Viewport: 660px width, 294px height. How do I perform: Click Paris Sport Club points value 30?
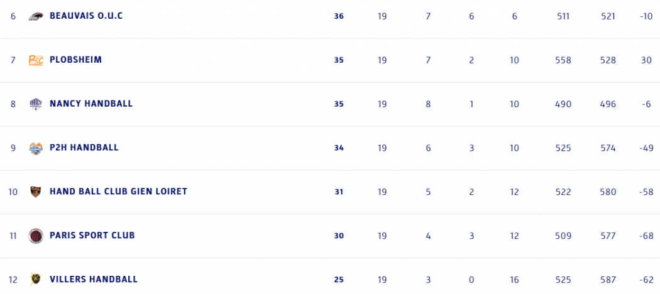click(x=339, y=236)
